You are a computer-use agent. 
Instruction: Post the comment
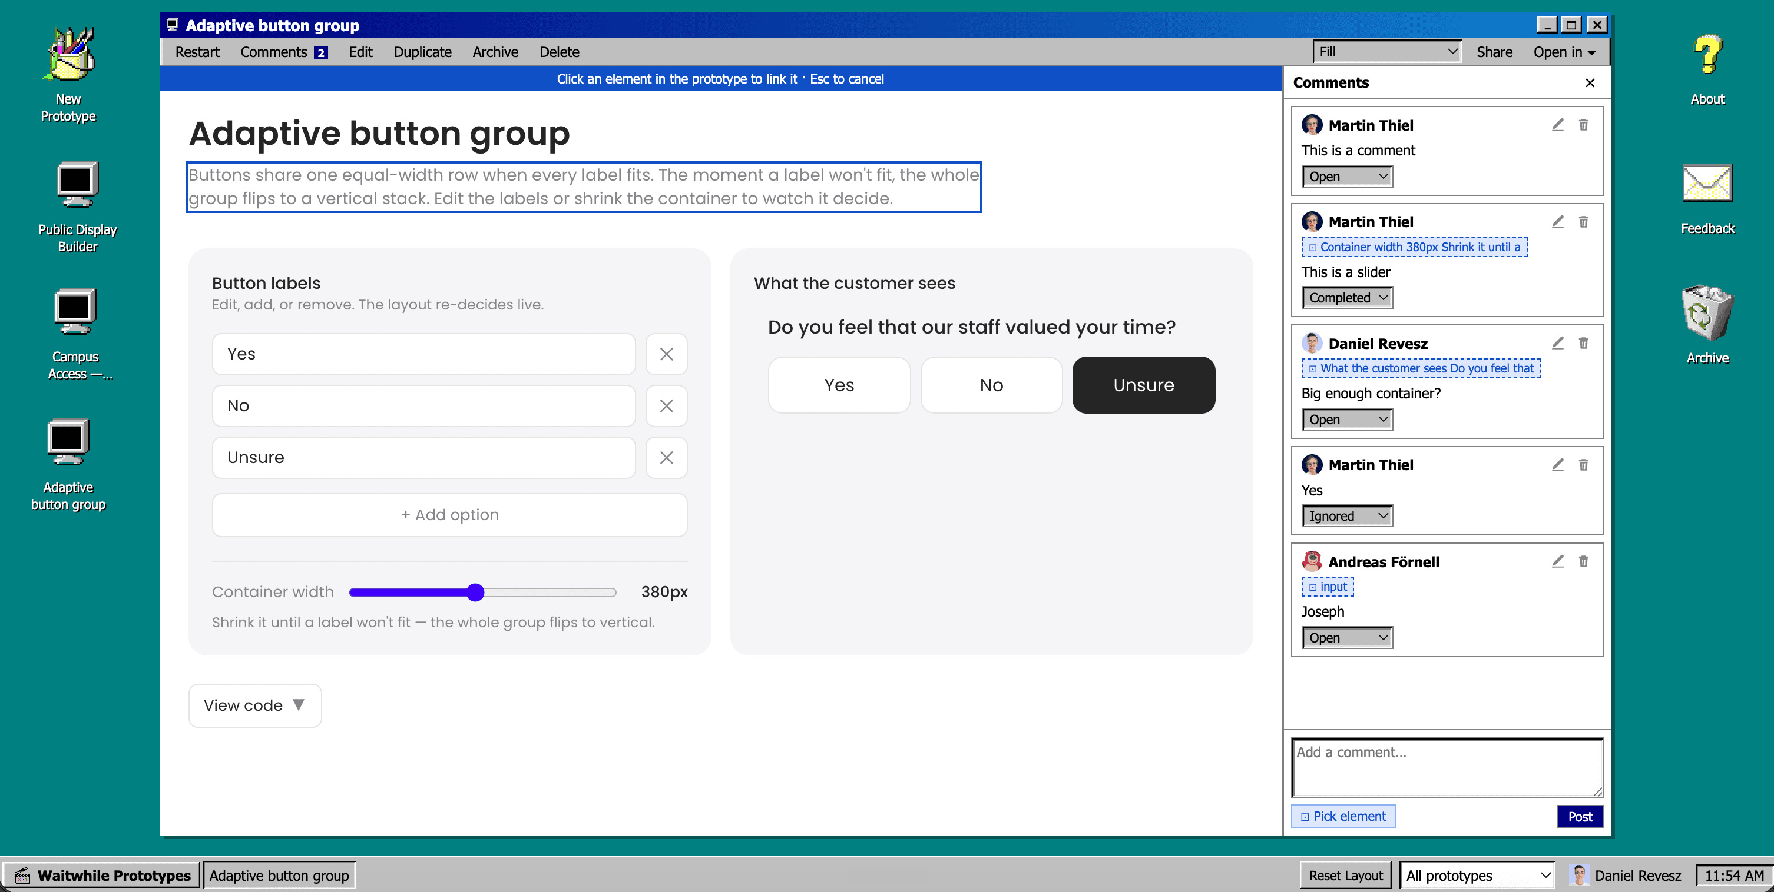pos(1580,816)
